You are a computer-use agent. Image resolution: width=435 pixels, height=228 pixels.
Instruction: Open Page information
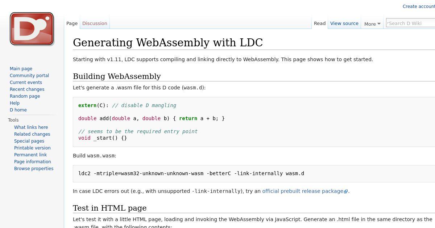pos(33,161)
